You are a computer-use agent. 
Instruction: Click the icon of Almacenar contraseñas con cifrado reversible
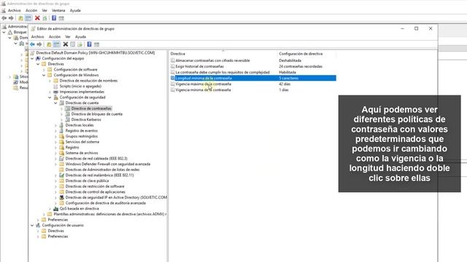tap(173, 60)
